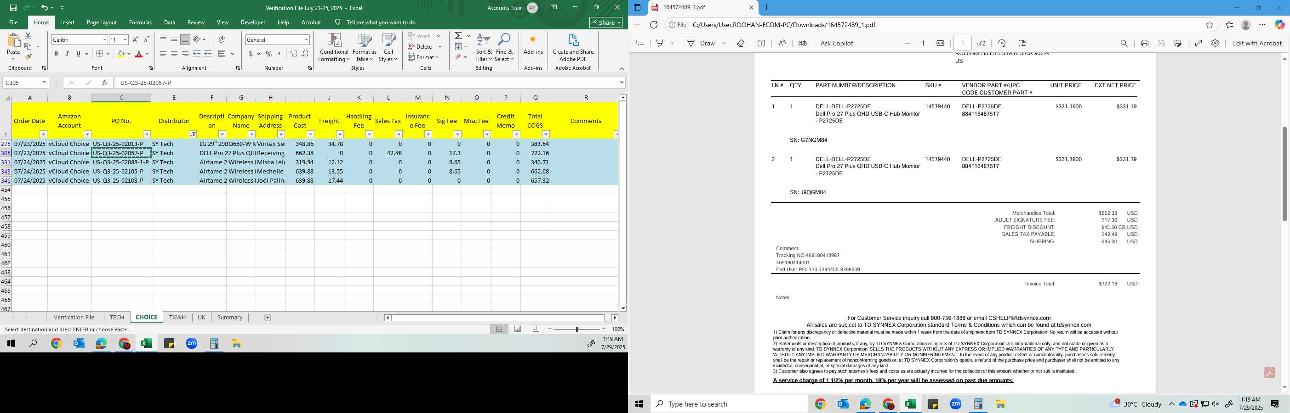Click the Format Painter brush icon

tap(28, 56)
